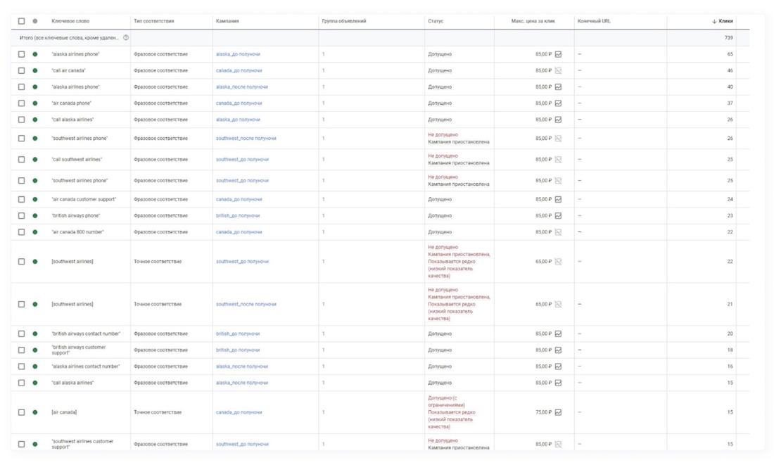
Task: Click bid icon for [southwest airlines] with 22 clicks
Action: tap(558, 262)
